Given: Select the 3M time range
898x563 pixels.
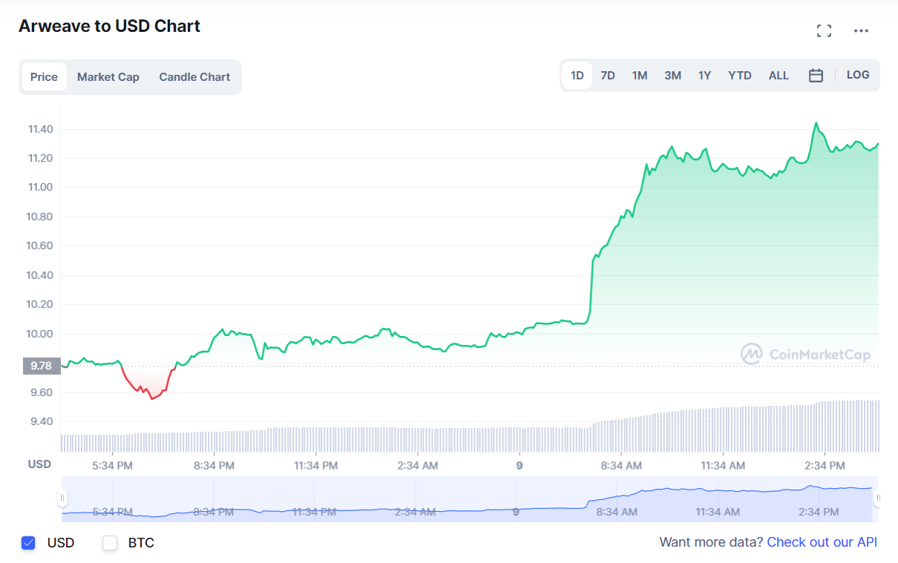Looking at the screenshot, I should click(x=672, y=76).
